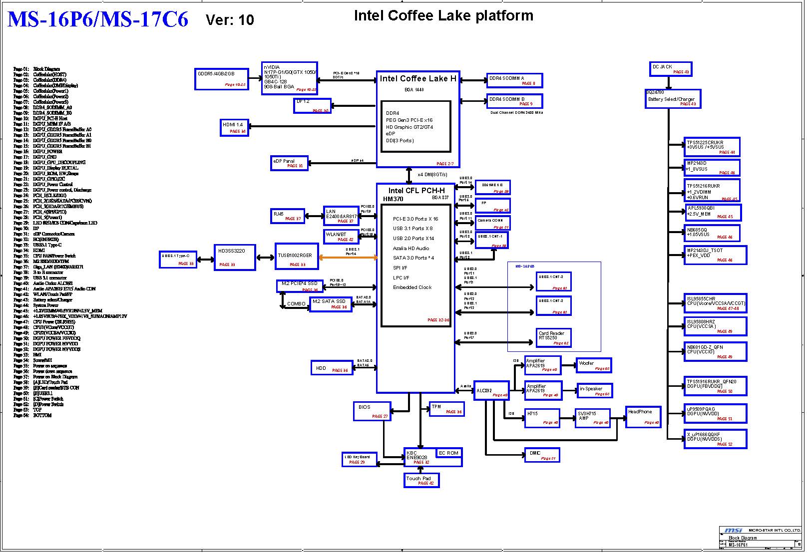This screenshot has width=809, height=553.
Task: Click the MP2143D +1_8VSUS block
Action: [712, 168]
